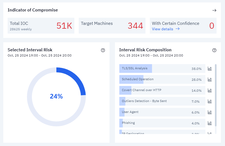Click chart icon next to TLS/SSL Analysis
The height and width of the screenshot is (146, 225).
(x=209, y=68)
